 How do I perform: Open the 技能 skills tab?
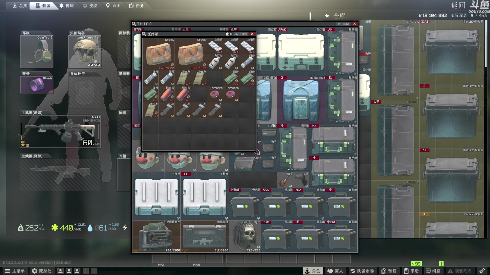point(90,6)
